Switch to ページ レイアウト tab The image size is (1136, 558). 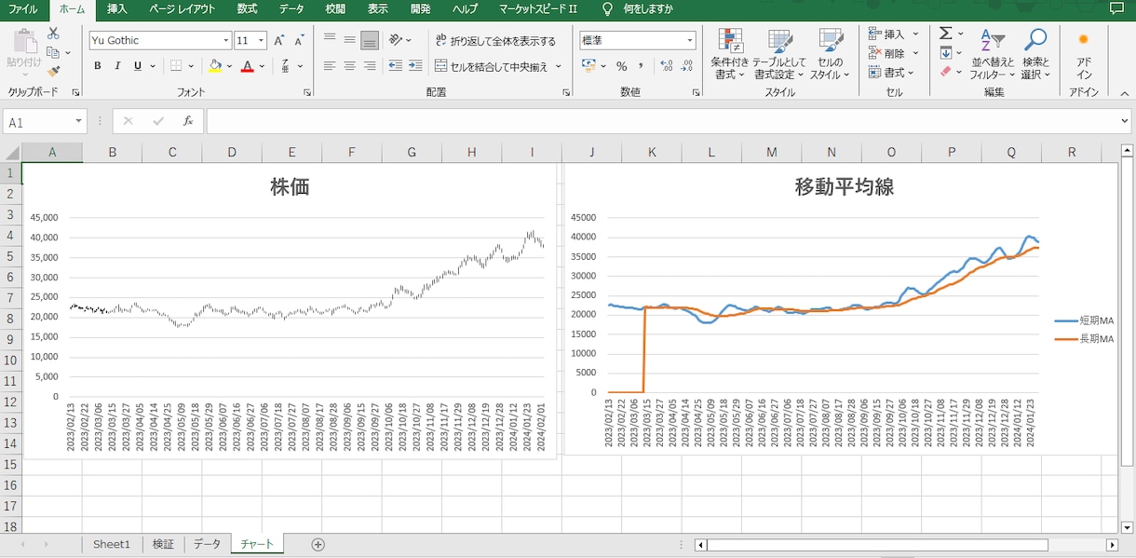183,9
